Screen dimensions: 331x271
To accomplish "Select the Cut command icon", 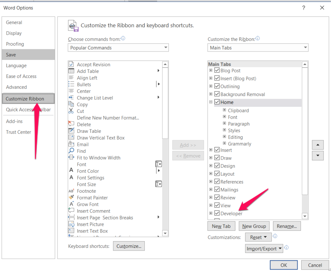I will point(72,111).
